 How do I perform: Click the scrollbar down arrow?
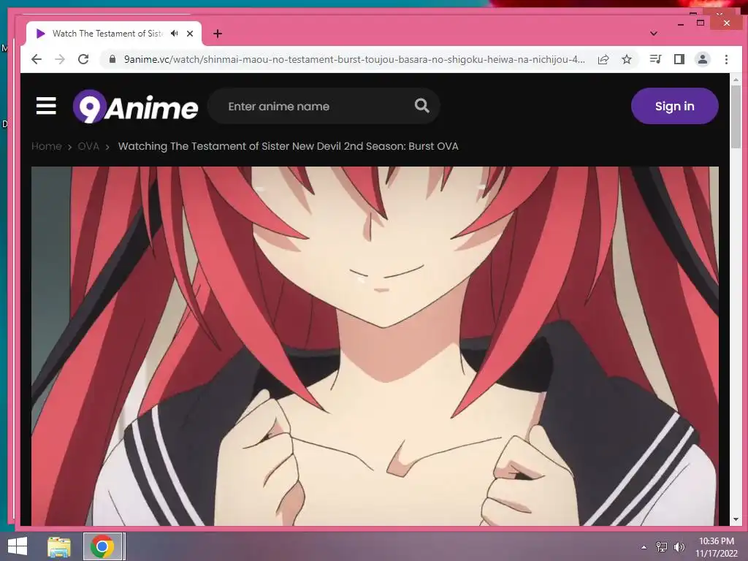pyautogui.click(x=736, y=519)
